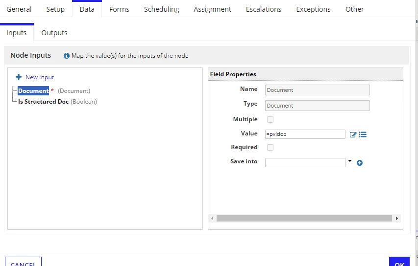Open the Escalations tab
Viewport: 418px width, 266px height.
click(264, 9)
